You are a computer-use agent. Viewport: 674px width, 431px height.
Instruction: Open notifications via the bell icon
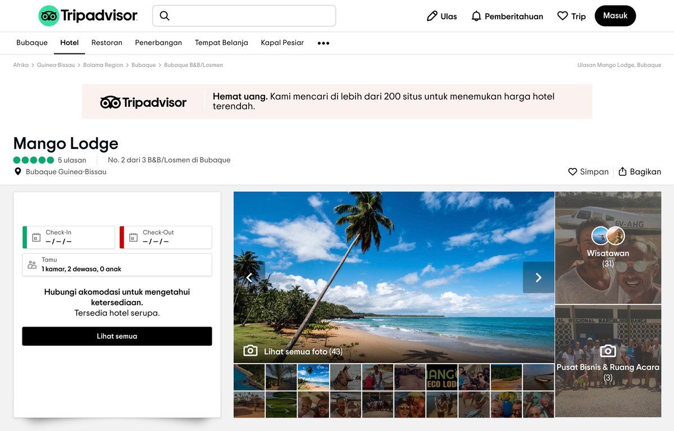pos(476,16)
